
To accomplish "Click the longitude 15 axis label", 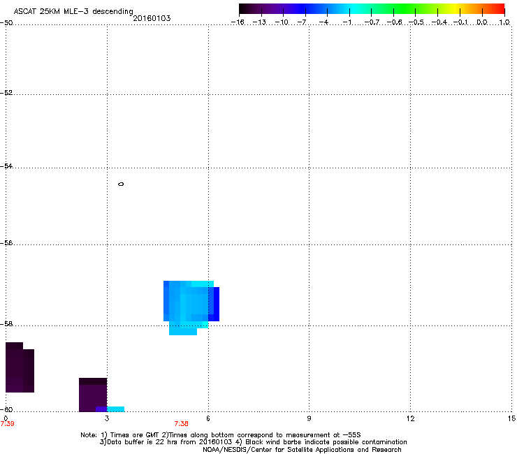I will pyautogui.click(x=511, y=418).
